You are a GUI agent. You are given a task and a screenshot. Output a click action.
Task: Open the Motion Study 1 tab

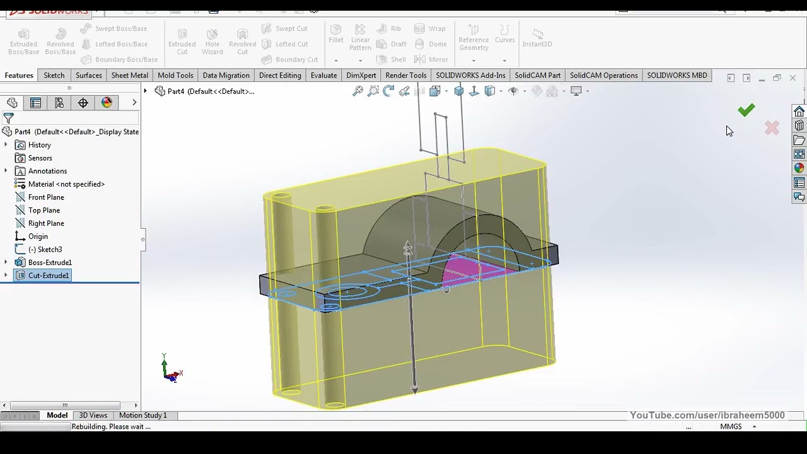[143, 416]
